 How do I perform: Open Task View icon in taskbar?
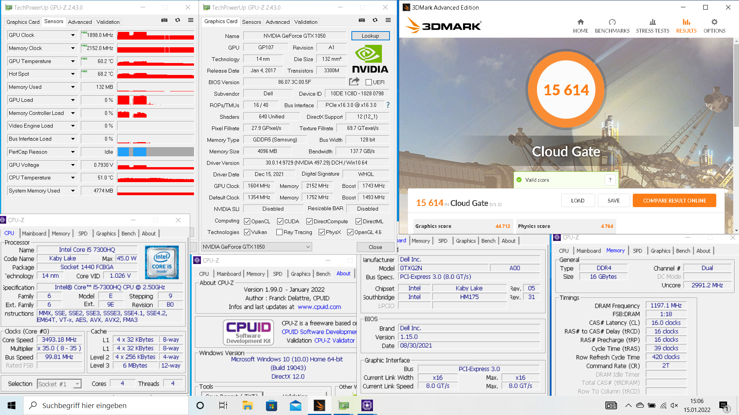pos(223,405)
